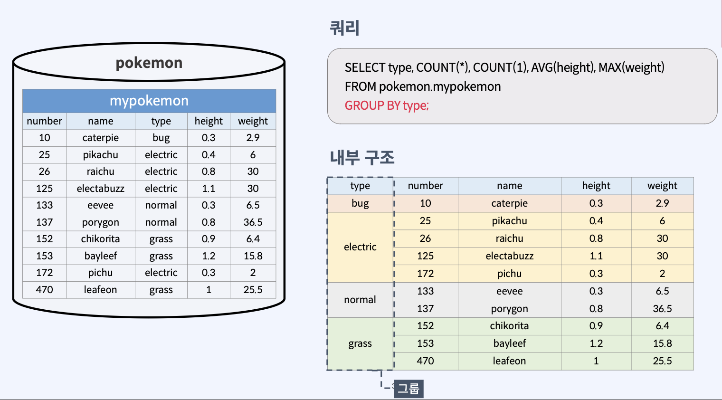Image resolution: width=722 pixels, height=400 pixels.
Task: Click number 125 in mypokemon table
Action: tap(44, 189)
